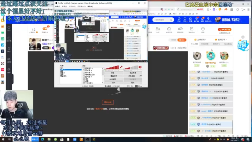252x142 pixels.
Task: Open the 设定(S) menu in OBS
Action: (x=65, y=6)
